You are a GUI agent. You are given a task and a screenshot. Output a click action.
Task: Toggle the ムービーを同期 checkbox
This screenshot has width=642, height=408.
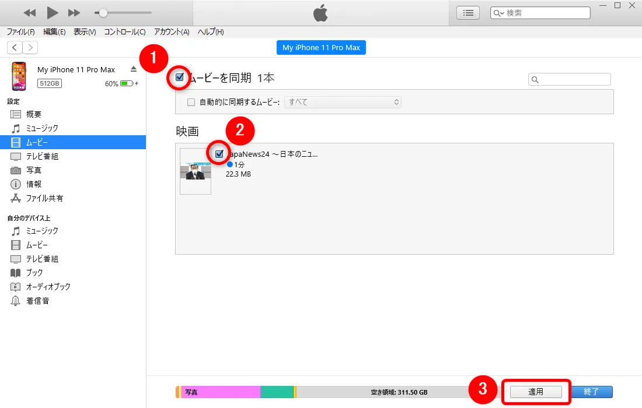pos(179,78)
